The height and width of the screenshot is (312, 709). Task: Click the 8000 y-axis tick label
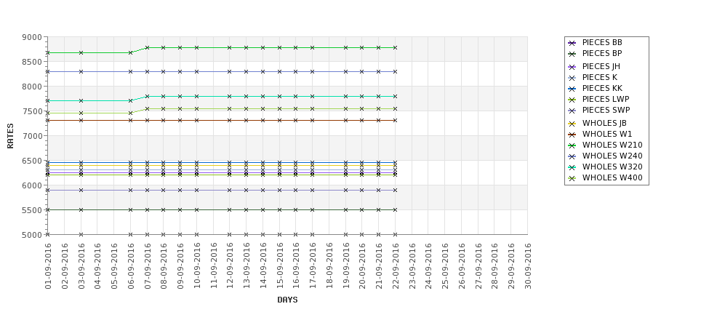(32, 87)
